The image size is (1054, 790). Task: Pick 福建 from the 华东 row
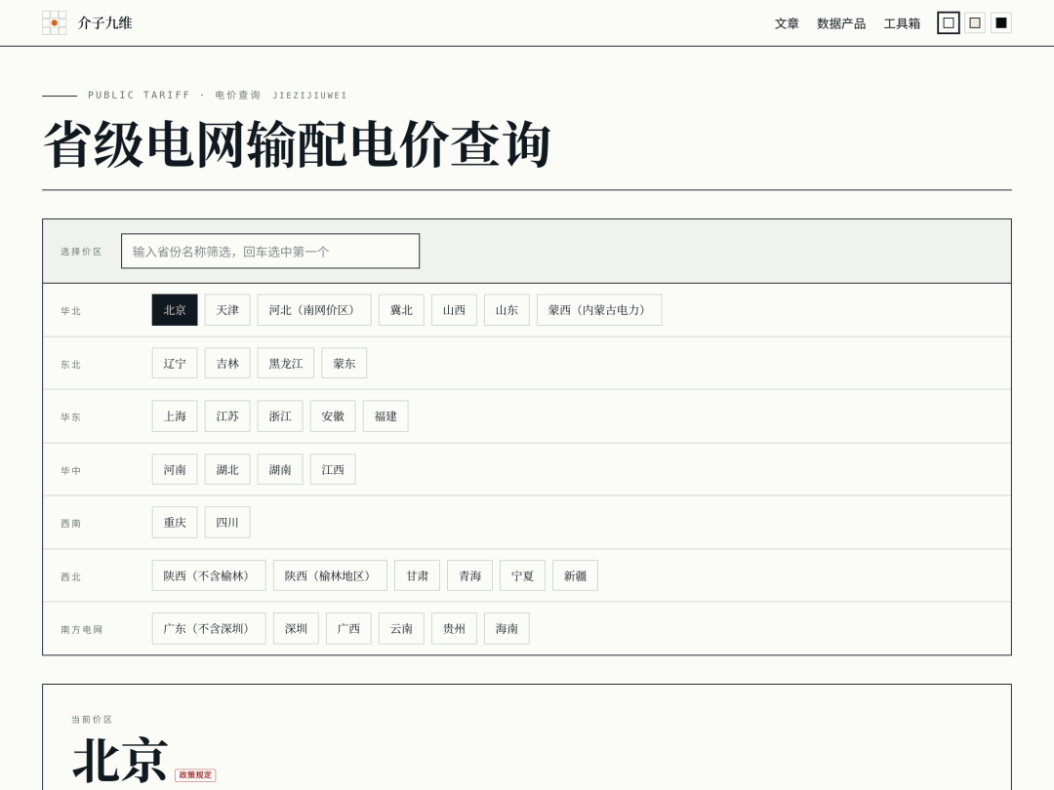coord(385,416)
